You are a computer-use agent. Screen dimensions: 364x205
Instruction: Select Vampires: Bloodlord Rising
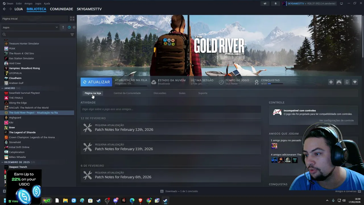[24, 68]
